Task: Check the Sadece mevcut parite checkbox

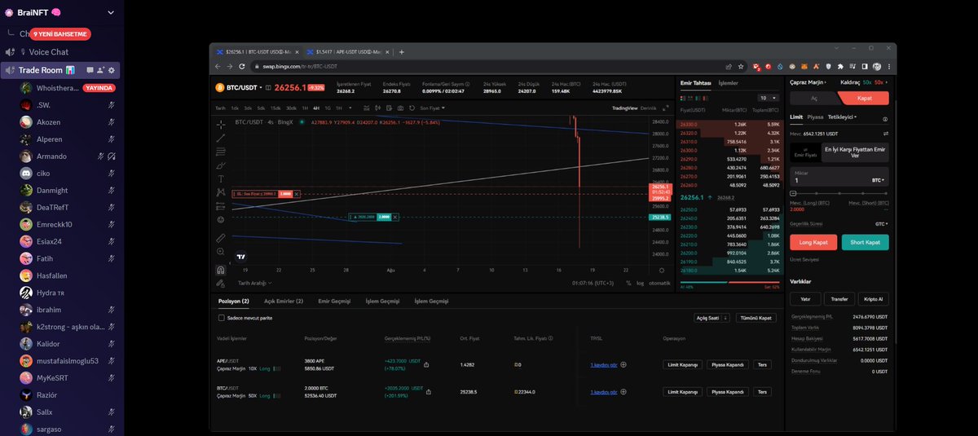Action: tap(222, 318)
